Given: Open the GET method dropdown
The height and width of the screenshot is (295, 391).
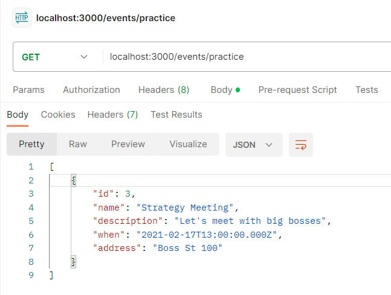Looking at the screenshot, I should click(x=54, y=57).
